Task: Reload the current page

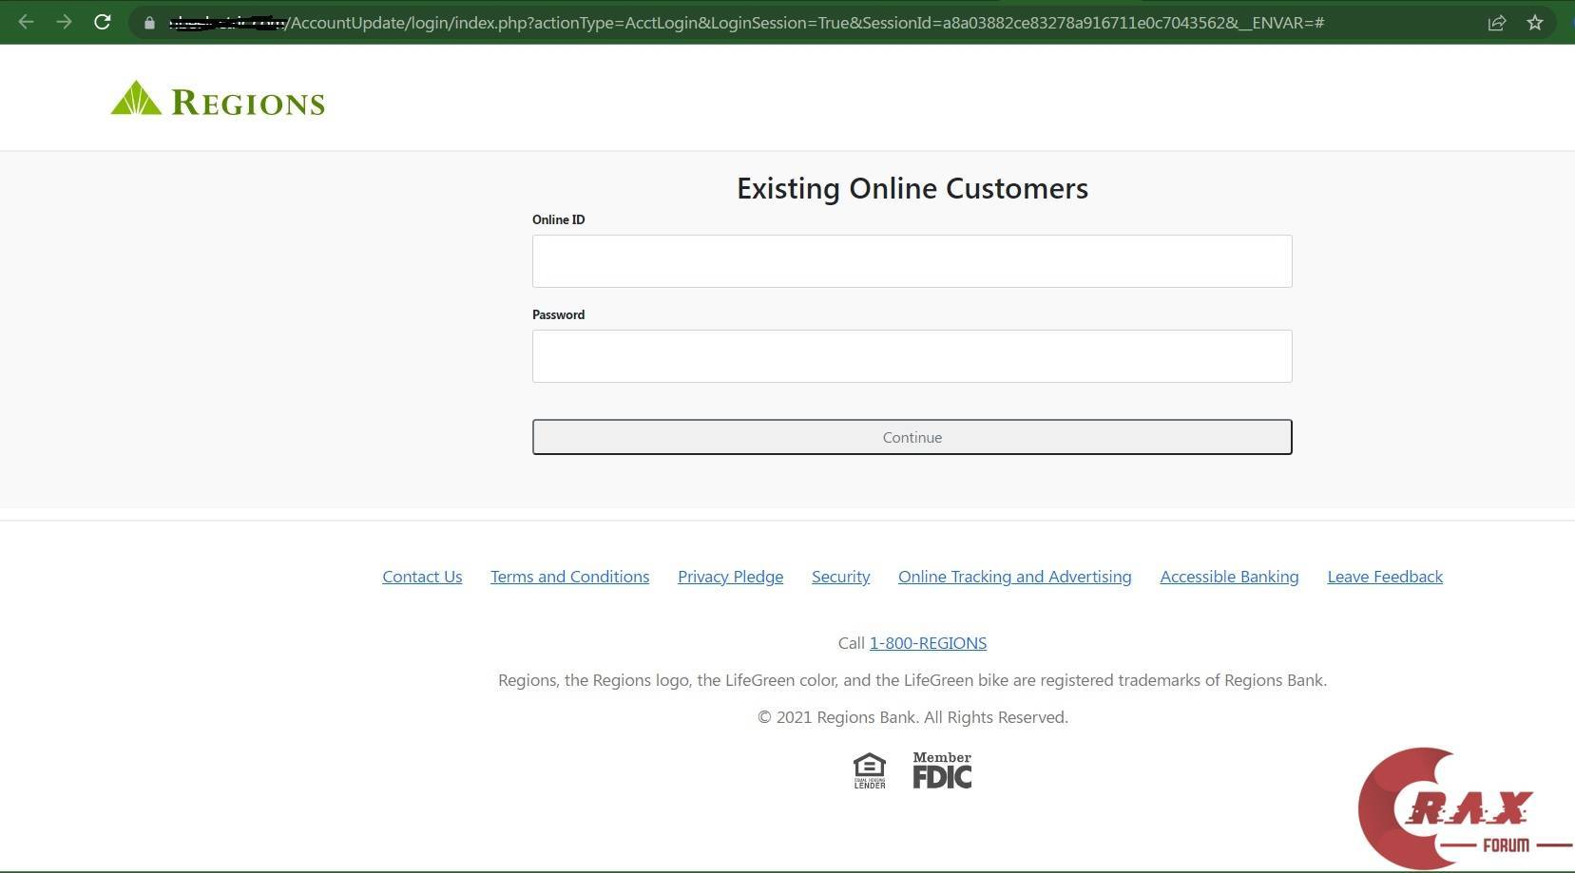Action: pyautogui.click(x=103, y=22)
